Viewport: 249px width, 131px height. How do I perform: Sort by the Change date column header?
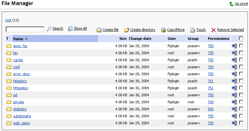pyautogui.click(x=140, y=39)
